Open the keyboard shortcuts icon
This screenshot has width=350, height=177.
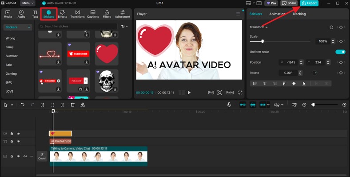(259, 3)
